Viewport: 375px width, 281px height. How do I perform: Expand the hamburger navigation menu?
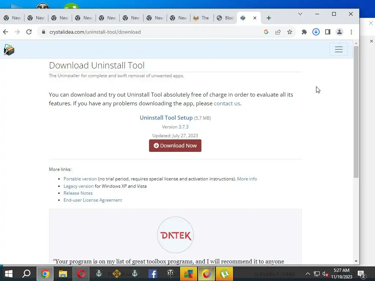coord(339,49)
